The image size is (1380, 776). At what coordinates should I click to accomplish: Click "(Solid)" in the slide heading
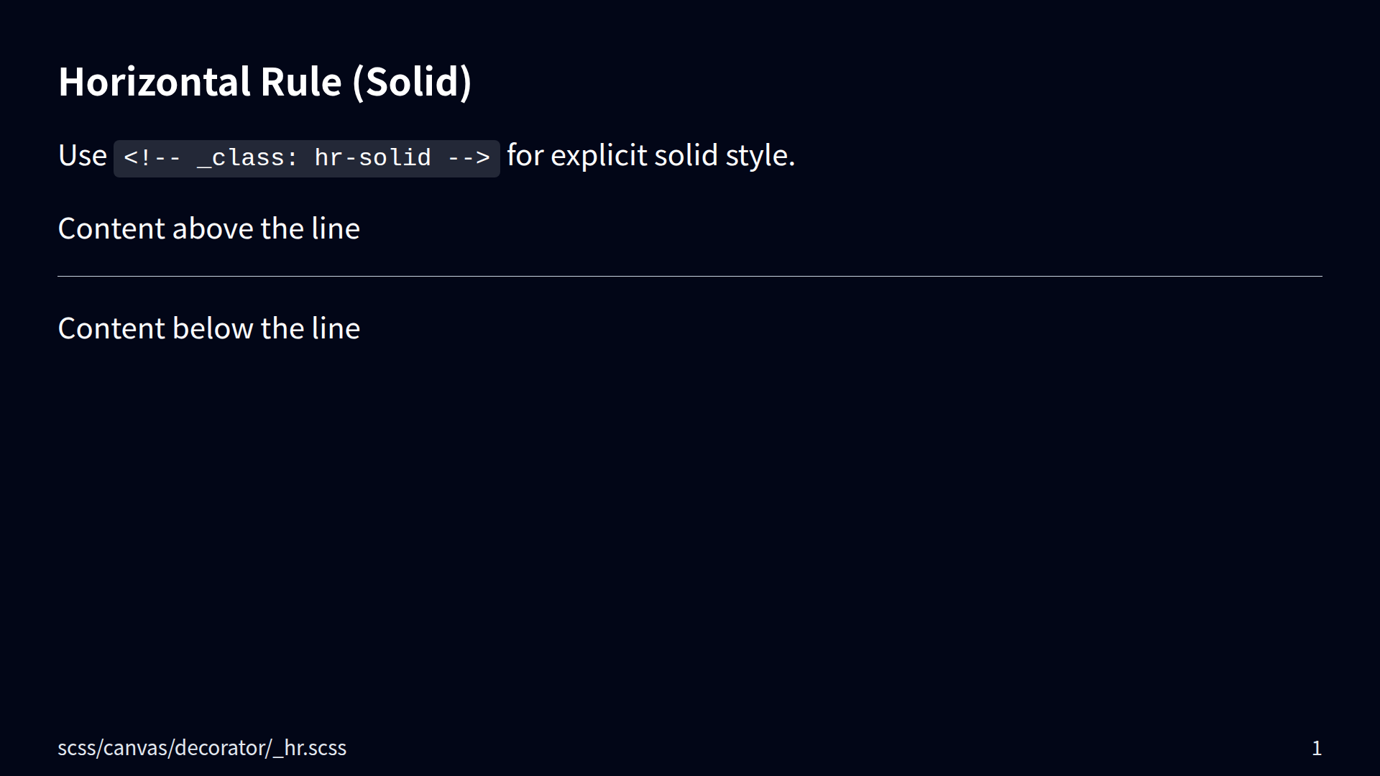click(412, 82)
